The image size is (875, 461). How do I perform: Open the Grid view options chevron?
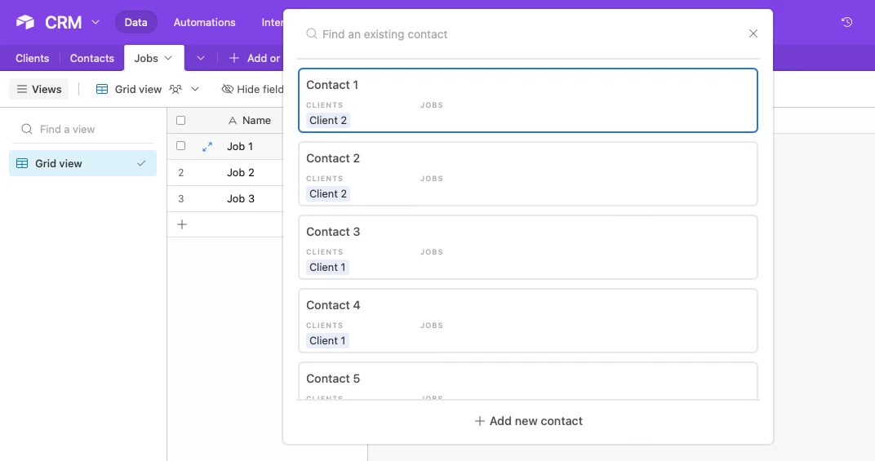(195, 89)
